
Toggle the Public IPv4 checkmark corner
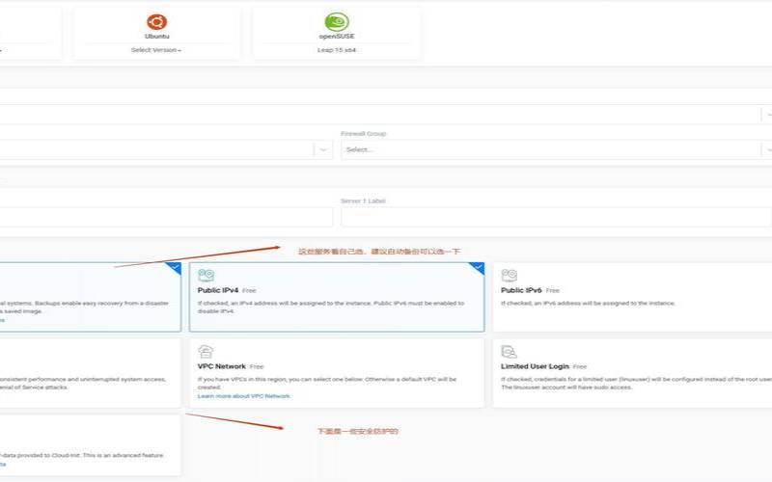[477, 267]
